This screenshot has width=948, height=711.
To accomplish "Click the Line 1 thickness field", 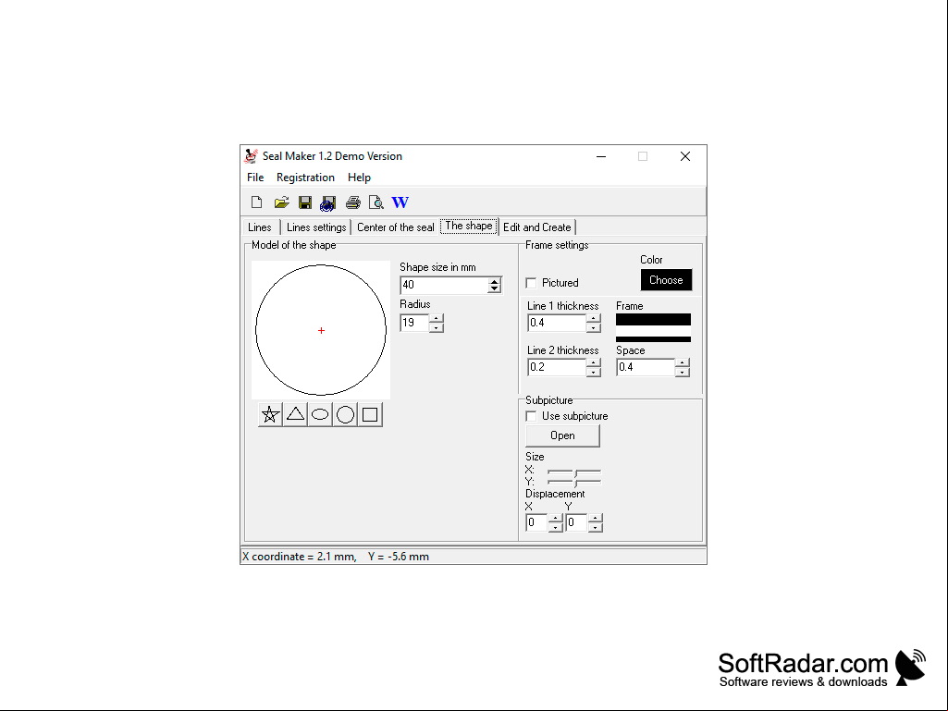I will 557,323.
